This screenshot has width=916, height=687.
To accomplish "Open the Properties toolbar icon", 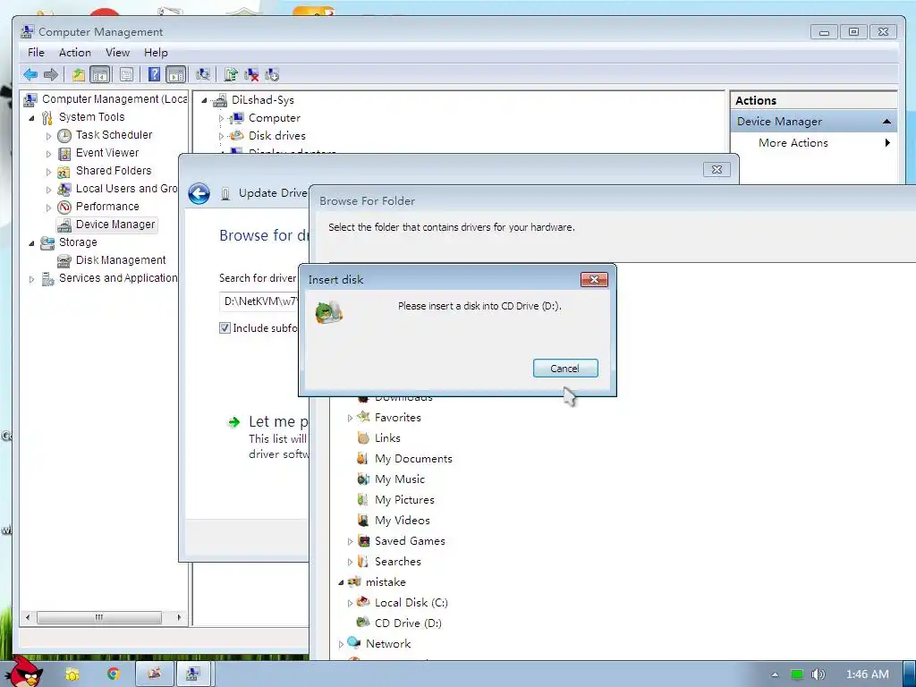I will [x=126, y=75].
